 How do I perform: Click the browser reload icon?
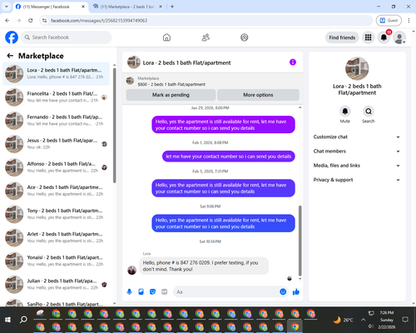pos(31,21)
